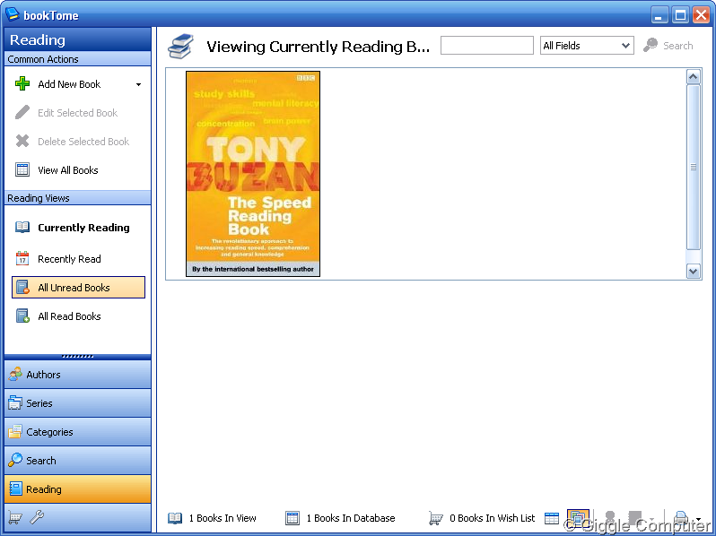Viewport: 716px width, 536px height.
Task: Click the Categories folders icon
Action: (15, 431)
